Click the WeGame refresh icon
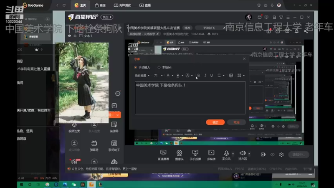This screenshot has height=188, width=334. pyautogui.click(x=64, y=5)
